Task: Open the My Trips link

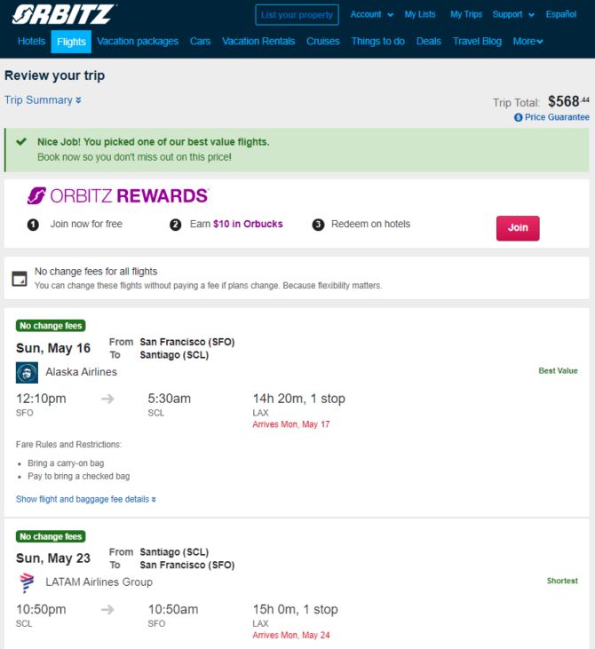Action: point(466,14)
